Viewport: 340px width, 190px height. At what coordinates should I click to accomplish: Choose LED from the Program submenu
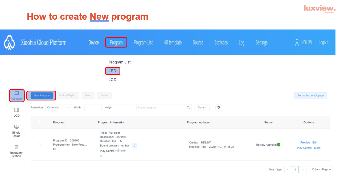point(113,71)
